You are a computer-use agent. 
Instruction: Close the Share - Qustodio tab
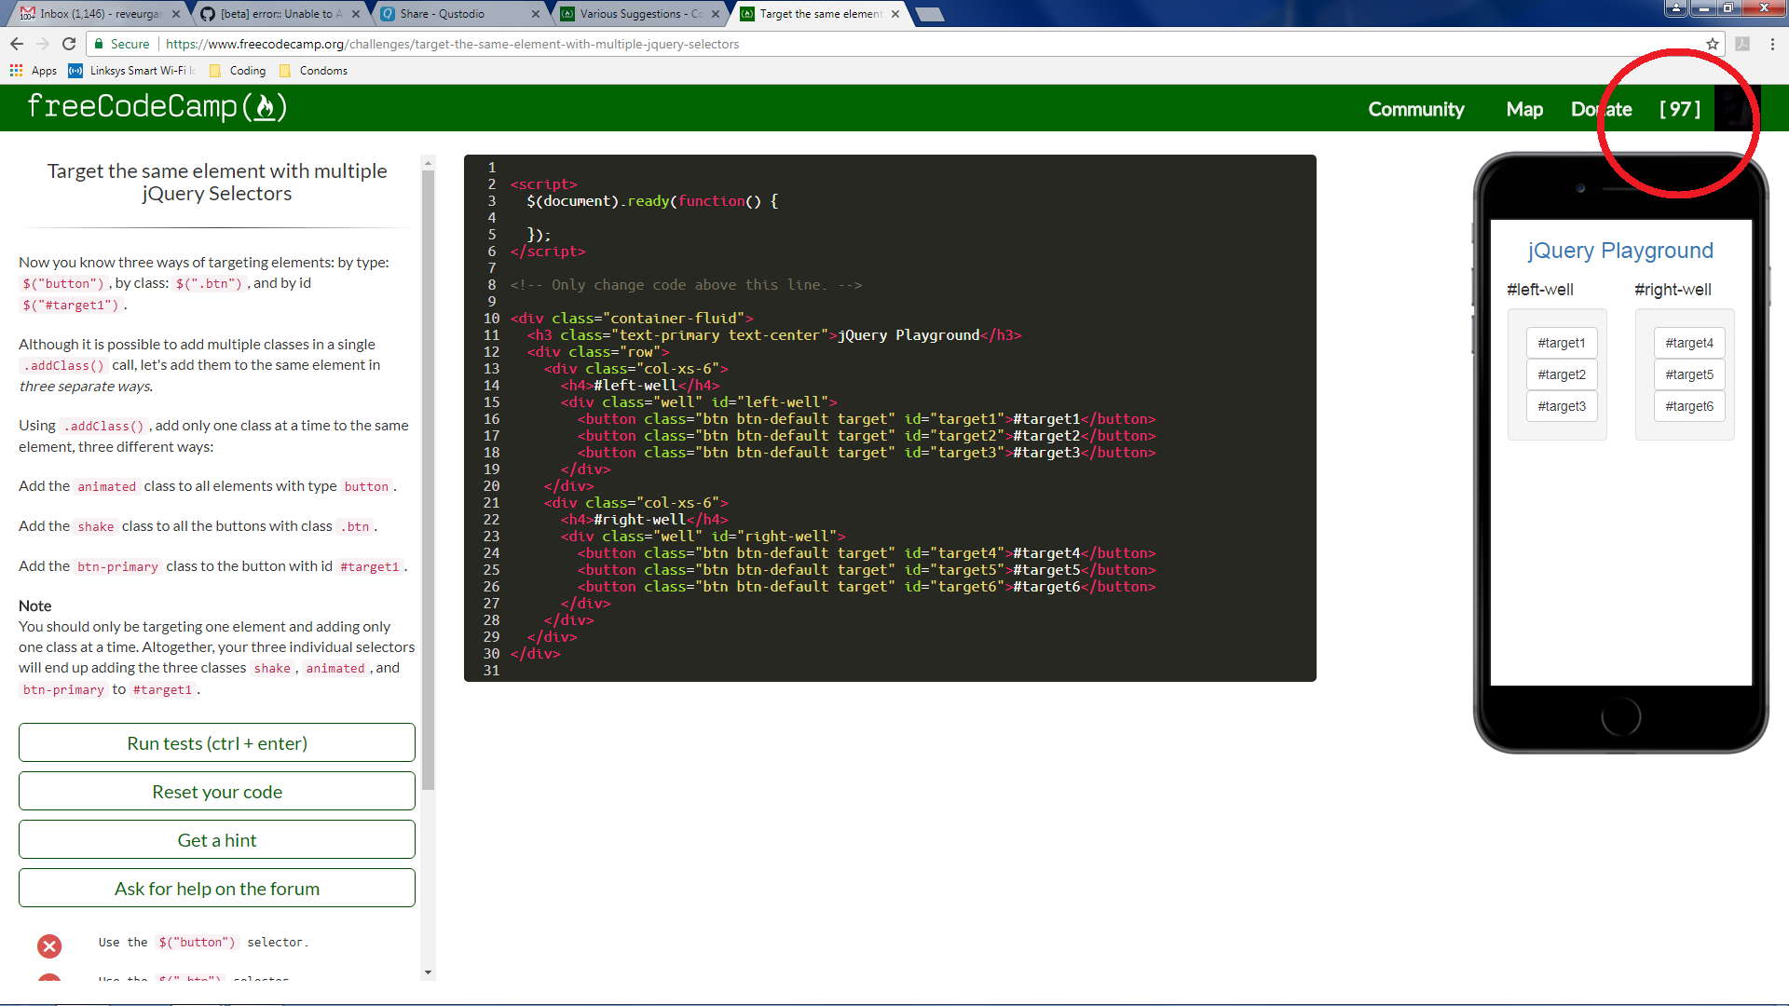point(536,14)
